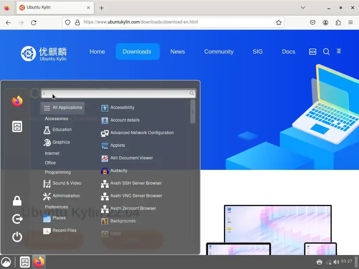Open the Firefox hamburger application menu
This screenshot has height=269, width=359.
(x=351, y=22)
